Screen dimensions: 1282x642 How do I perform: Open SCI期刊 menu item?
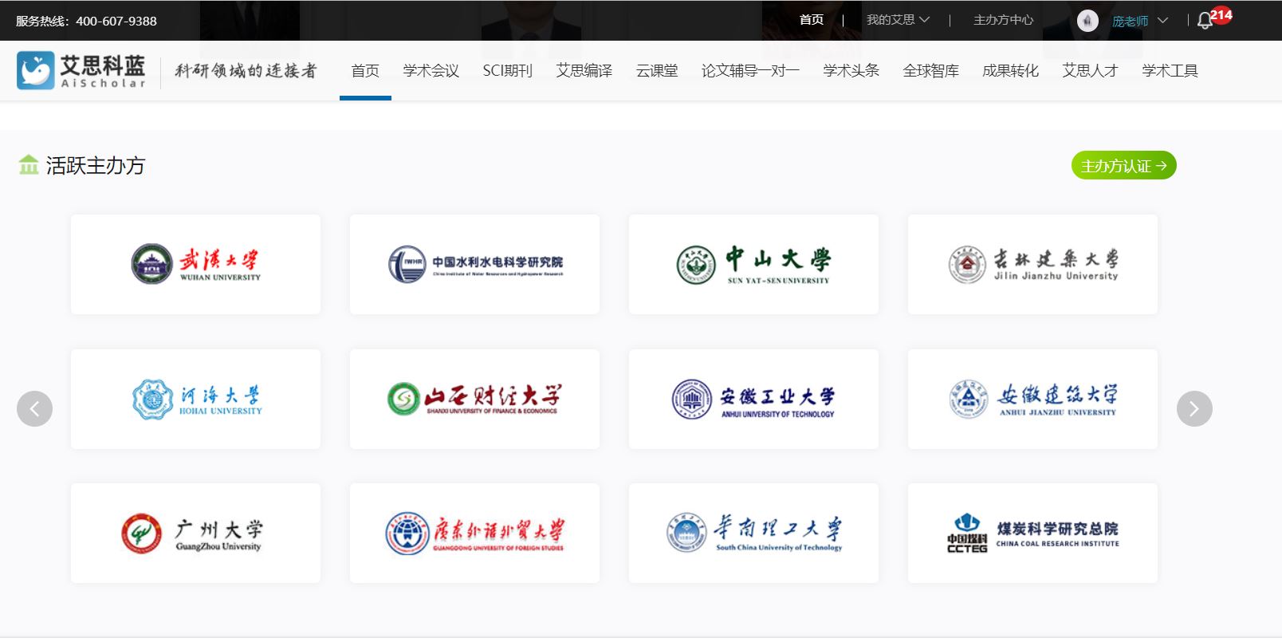507,71
